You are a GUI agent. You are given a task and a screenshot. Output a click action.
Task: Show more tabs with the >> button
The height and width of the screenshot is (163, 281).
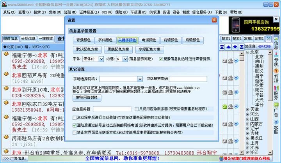(x=268, y=39)
